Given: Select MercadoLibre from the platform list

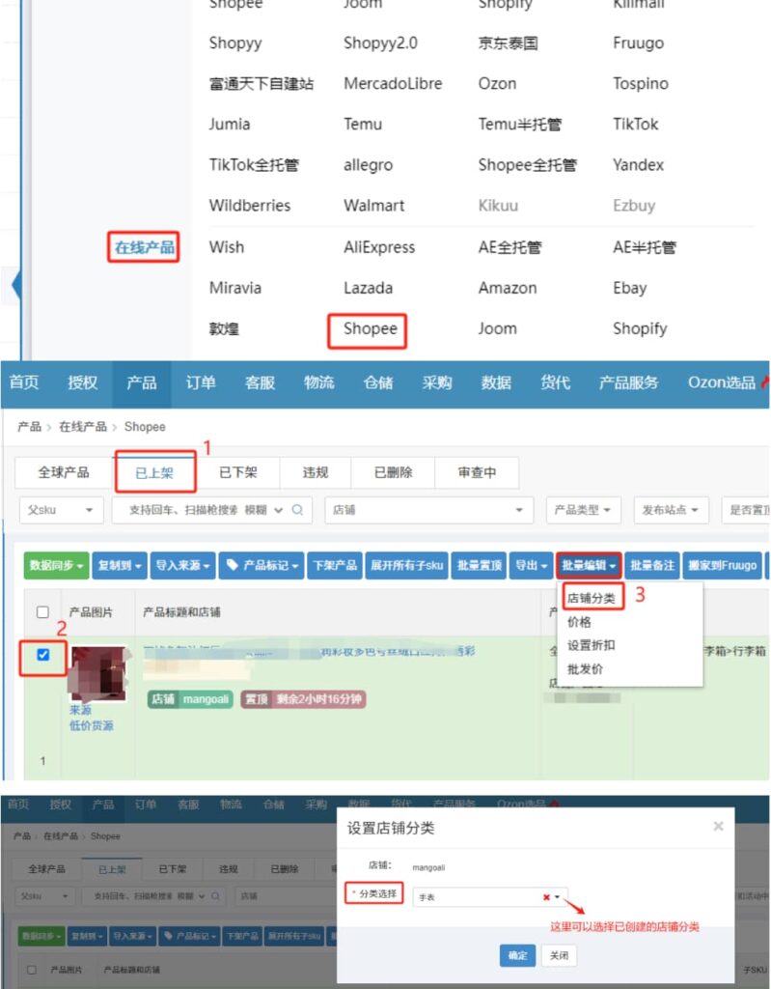Looking at the screenshot, I should 393,83.
